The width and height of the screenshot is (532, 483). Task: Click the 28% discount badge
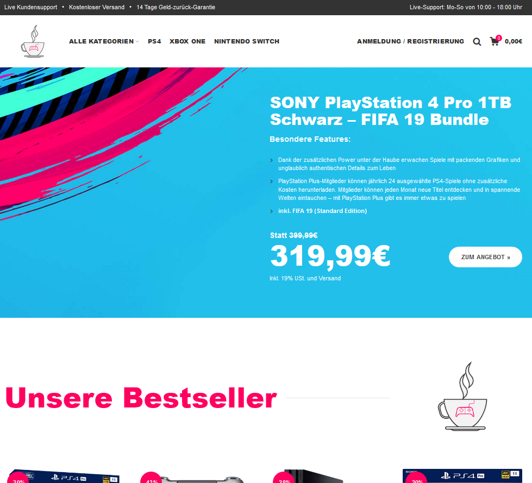tap(284, 478)
